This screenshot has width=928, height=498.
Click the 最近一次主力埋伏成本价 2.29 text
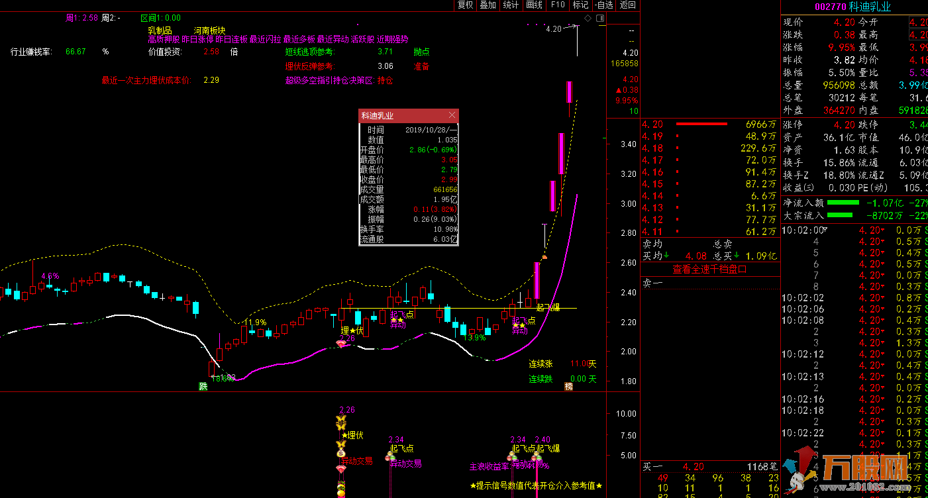point(160,80)
